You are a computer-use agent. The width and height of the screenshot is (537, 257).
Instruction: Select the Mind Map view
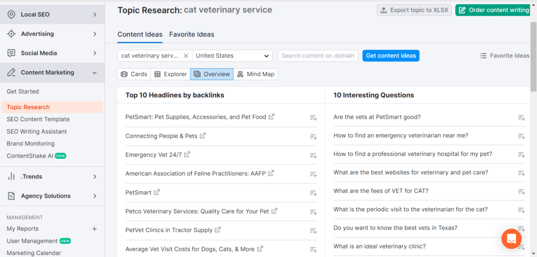pyautogui.click(x=256, y=74)
